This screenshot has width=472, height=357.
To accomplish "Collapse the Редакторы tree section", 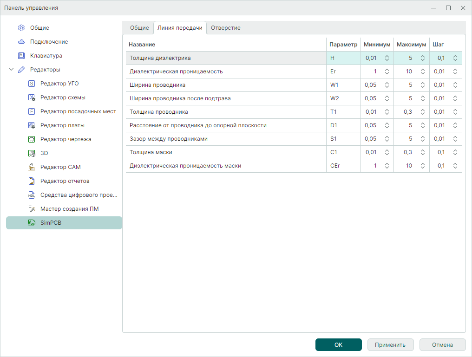I will 11,70.
